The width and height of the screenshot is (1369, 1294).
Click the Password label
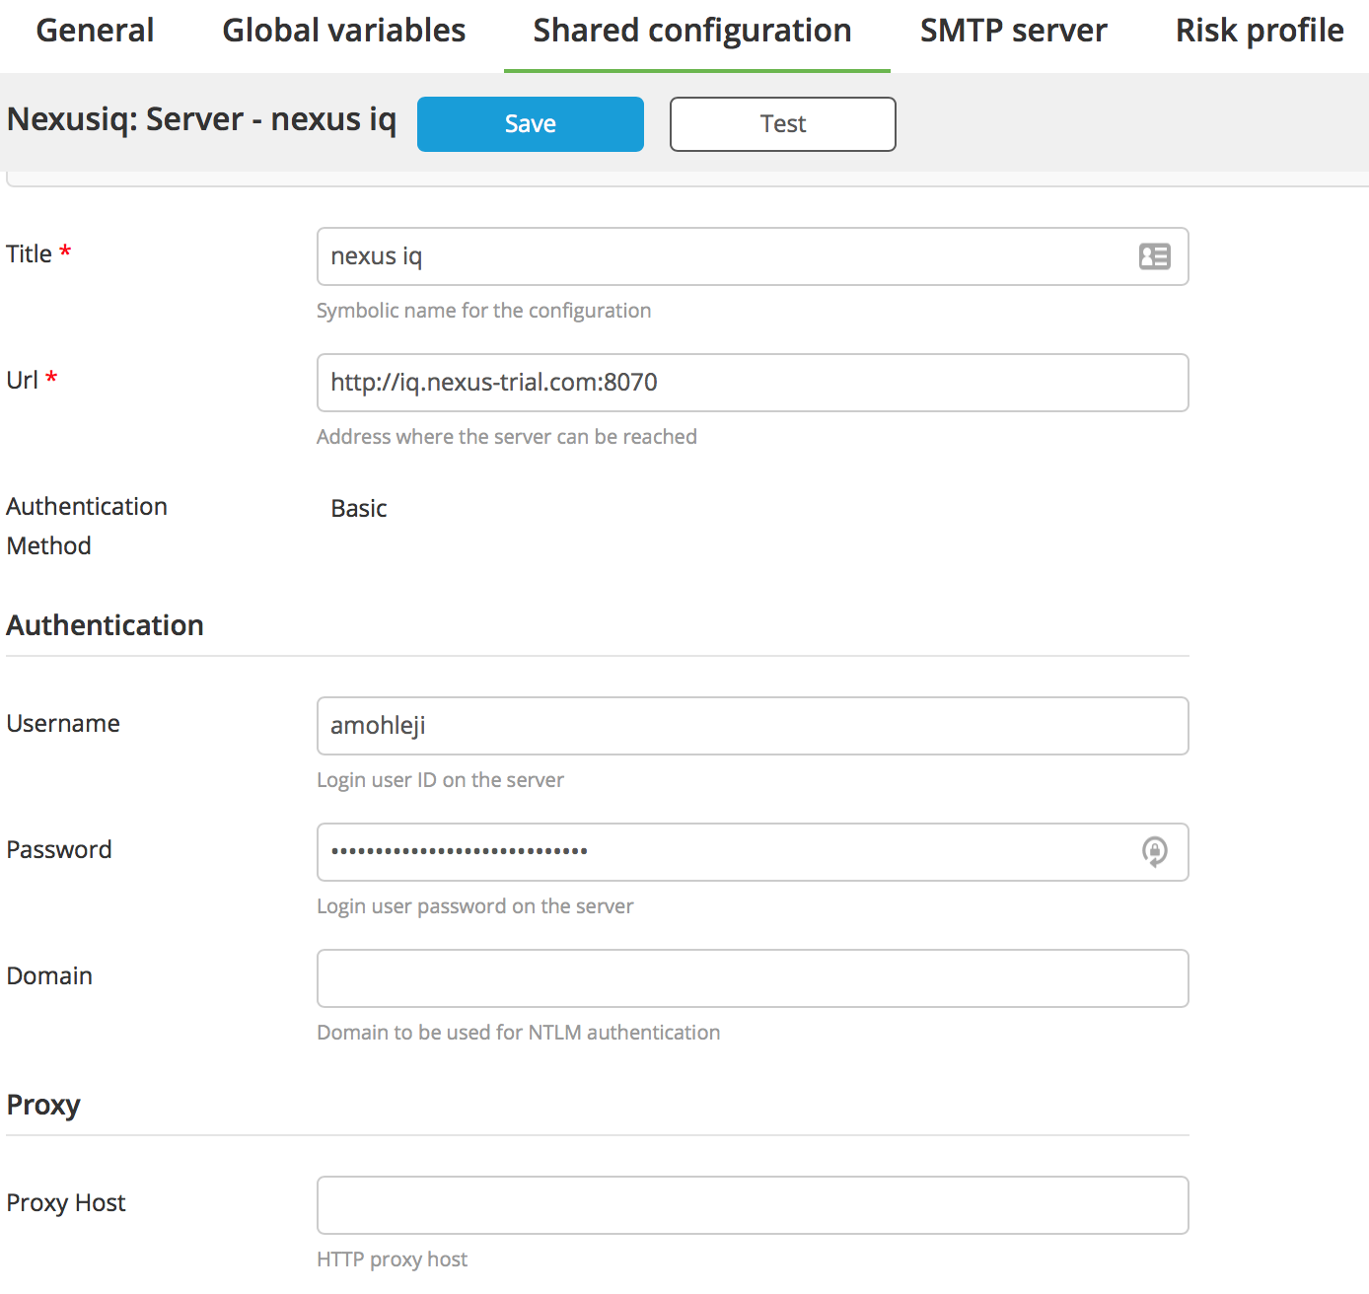click(59, 850)
